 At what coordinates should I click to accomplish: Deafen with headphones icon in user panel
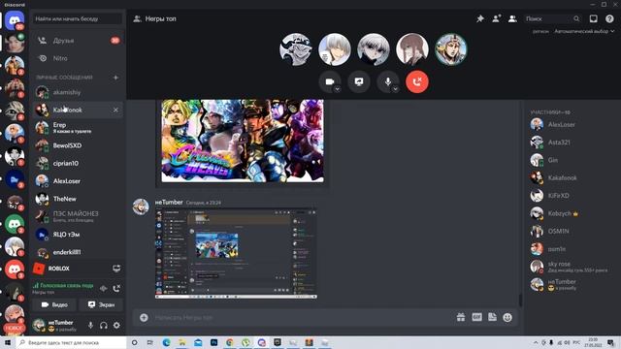tap(104, 326)
